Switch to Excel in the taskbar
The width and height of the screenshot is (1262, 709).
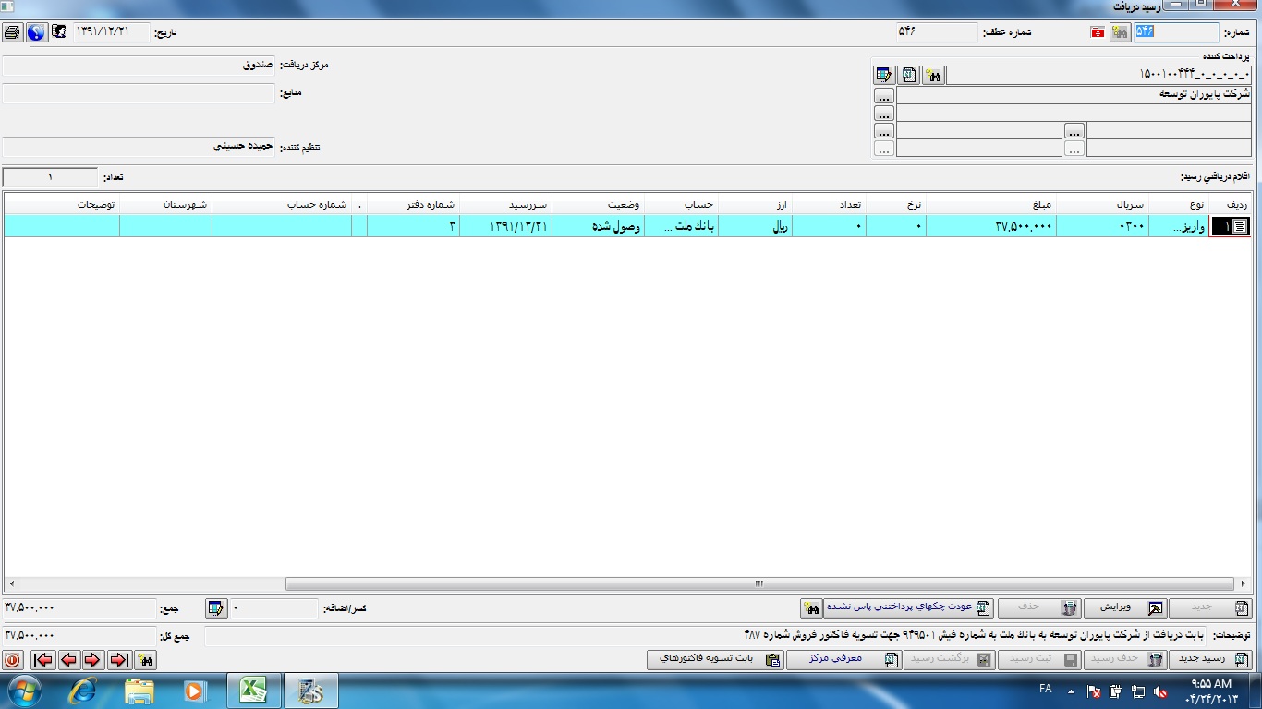tap(253, 691)
